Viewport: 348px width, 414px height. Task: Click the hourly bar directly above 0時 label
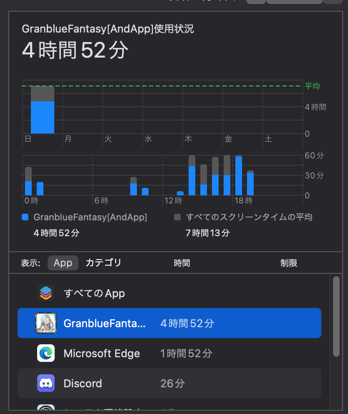pos(28,181)
